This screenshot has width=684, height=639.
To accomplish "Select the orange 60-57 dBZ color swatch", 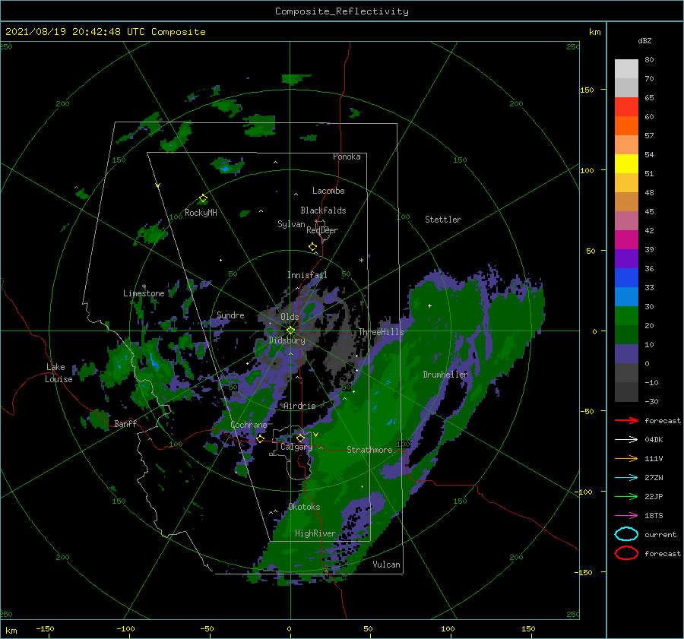I will pyautogui.click(x=626, y=125).
